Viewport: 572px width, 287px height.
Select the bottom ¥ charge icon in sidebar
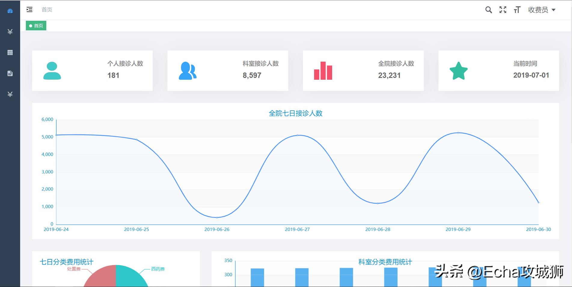click(x=10, y=94)
